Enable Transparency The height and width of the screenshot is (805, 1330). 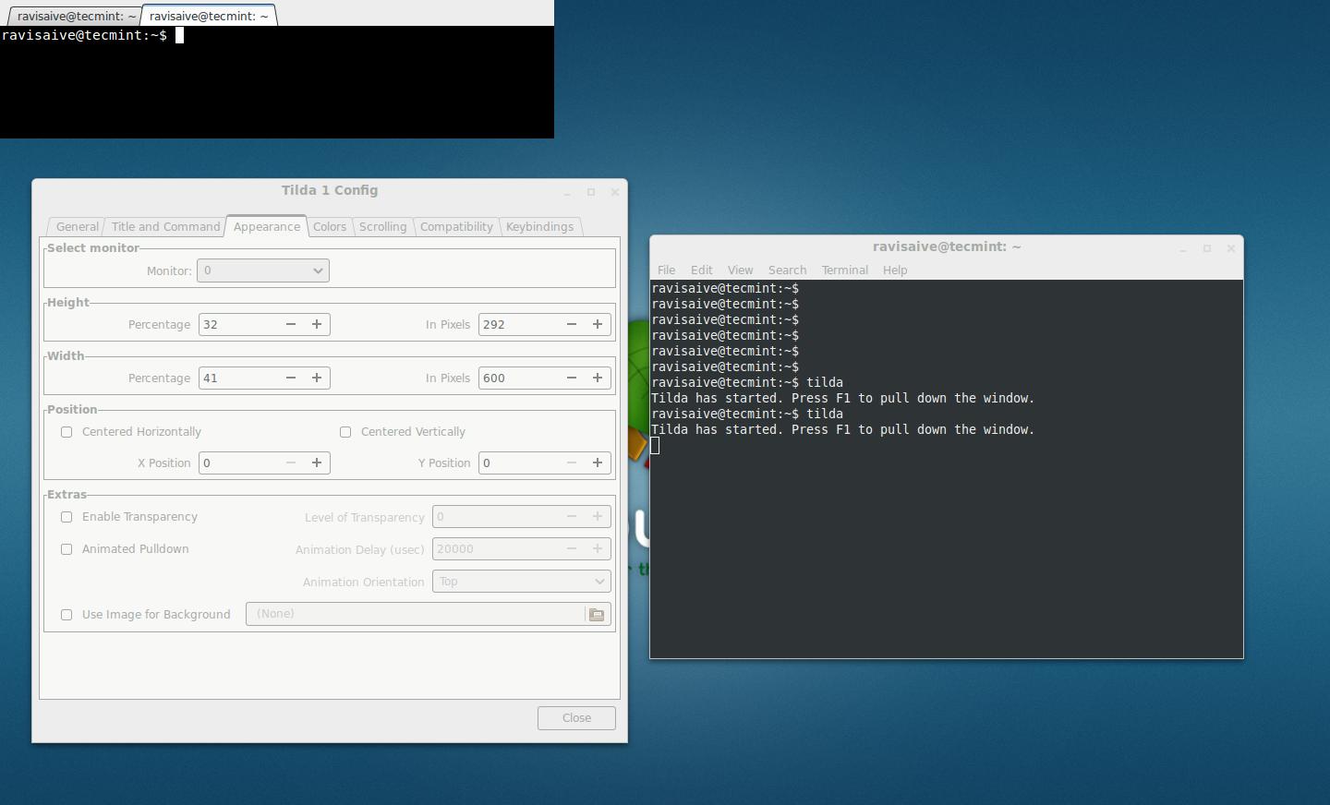pyautogui.click(x=66, y=517)
